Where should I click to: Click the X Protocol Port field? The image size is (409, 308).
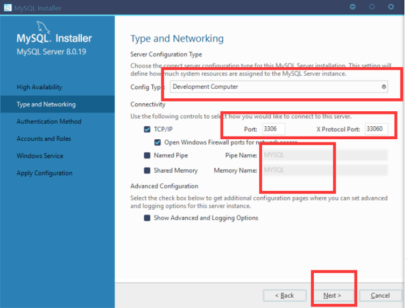coord(376,129)
